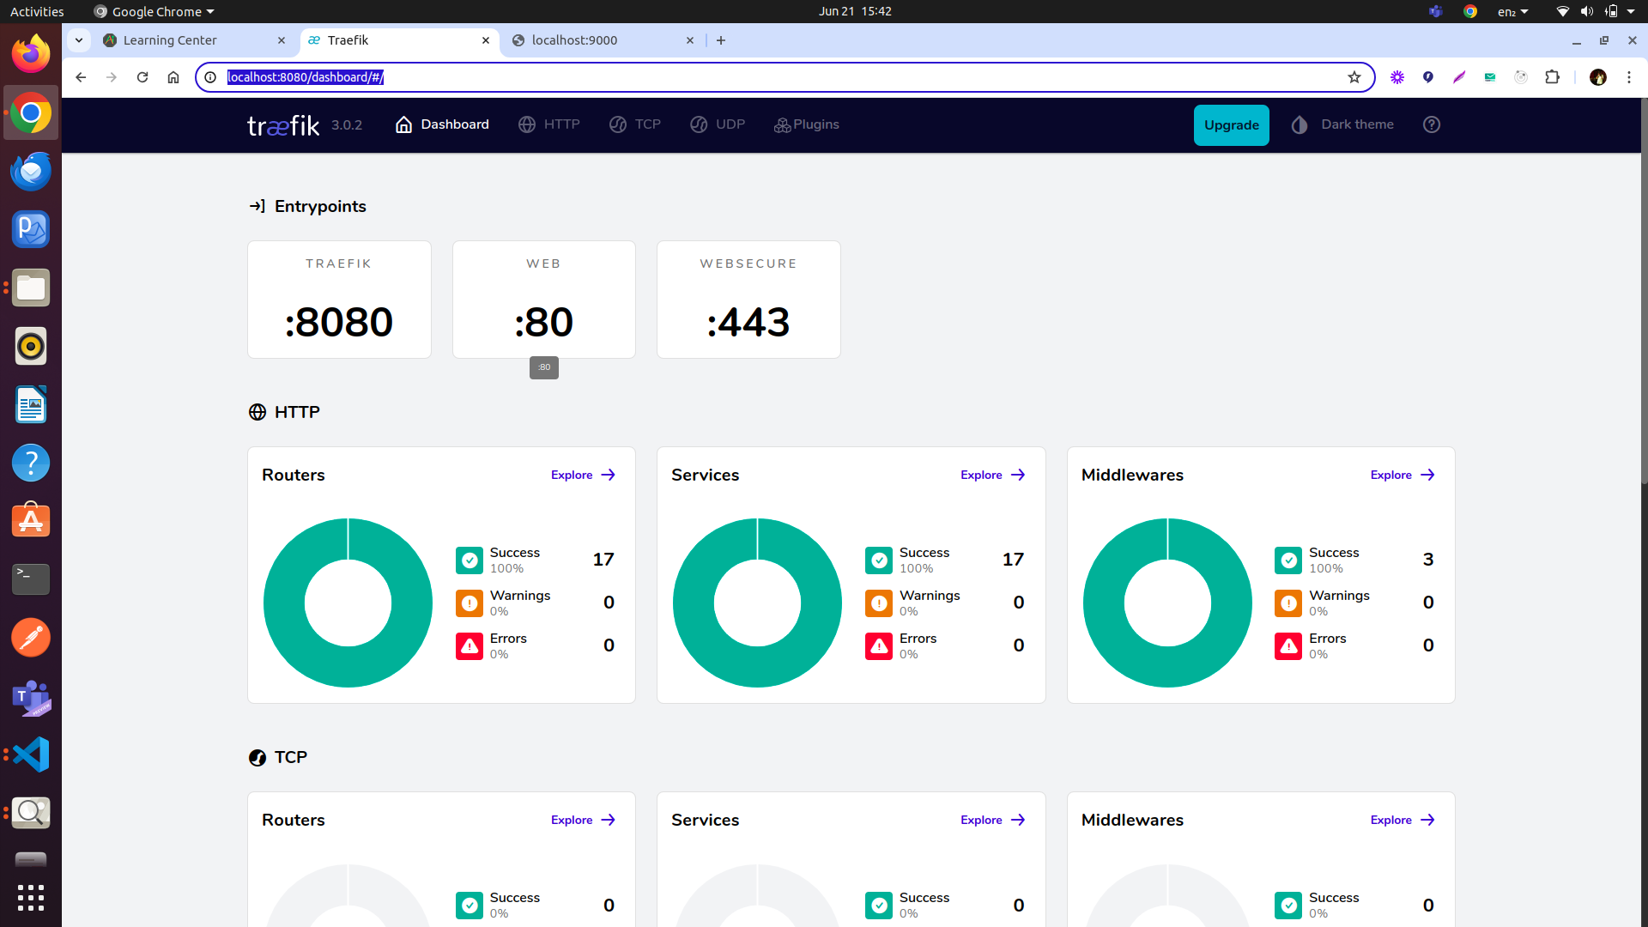Image resolution: width=1648 pixels, height=927 pixels.
Task: Click HTTP Routers Success check icon
Action: [470, 560]
